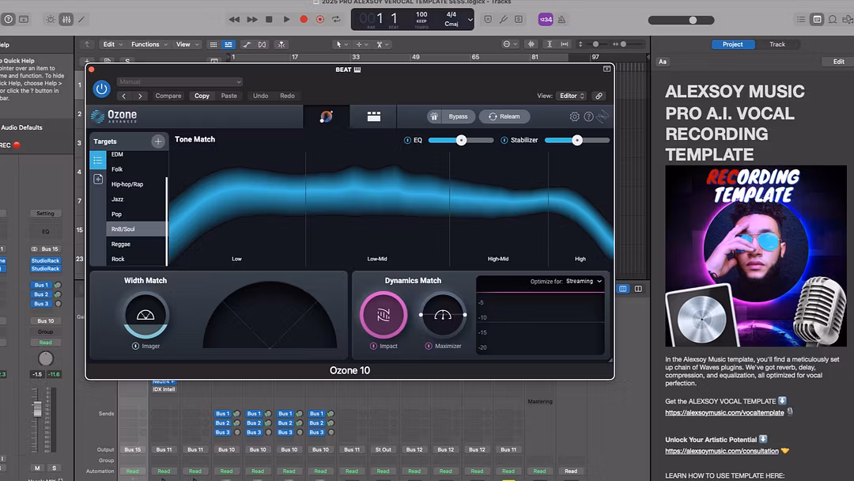
Task: Select the RnB/Soul target
Action: tap(136, 229)
